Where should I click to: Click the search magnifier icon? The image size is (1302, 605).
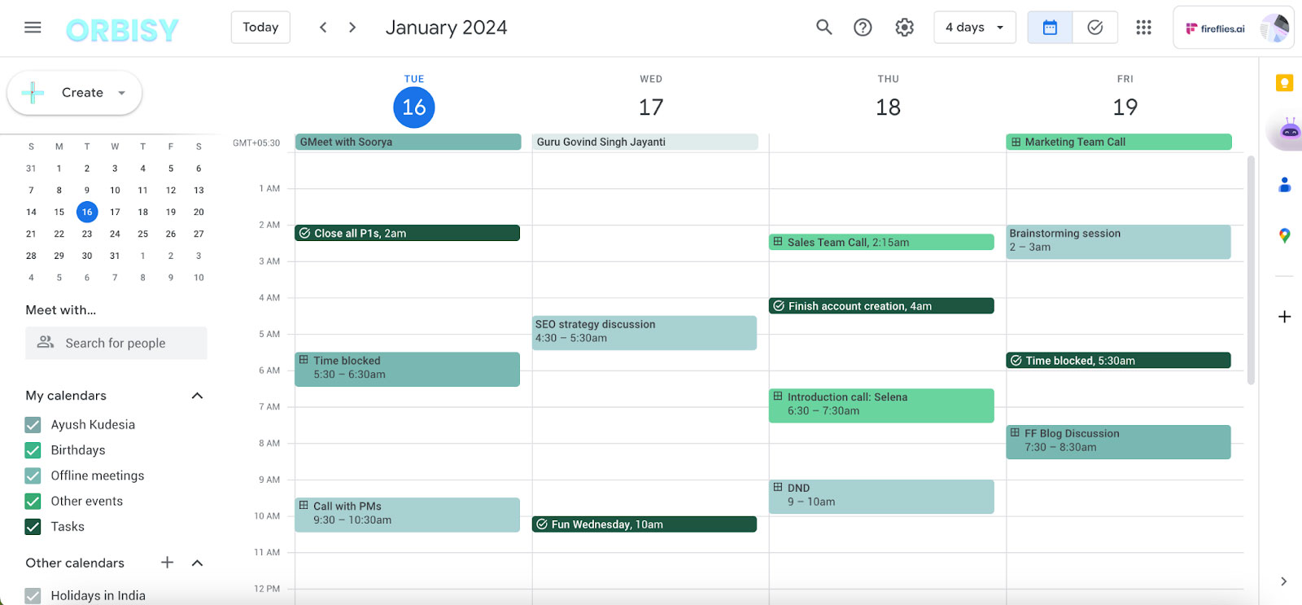[x=824, y=28]
